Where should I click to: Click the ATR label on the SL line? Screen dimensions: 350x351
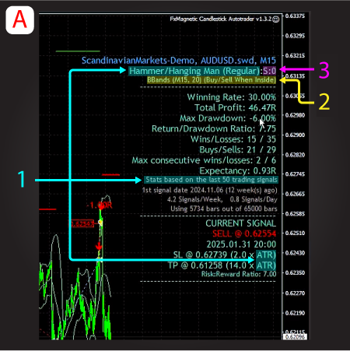(x=266, y=255)
